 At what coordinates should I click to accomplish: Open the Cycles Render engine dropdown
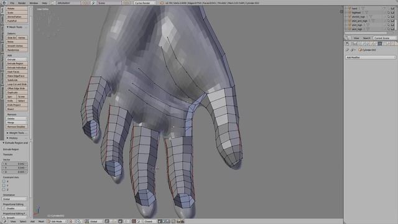pos(145,2)
